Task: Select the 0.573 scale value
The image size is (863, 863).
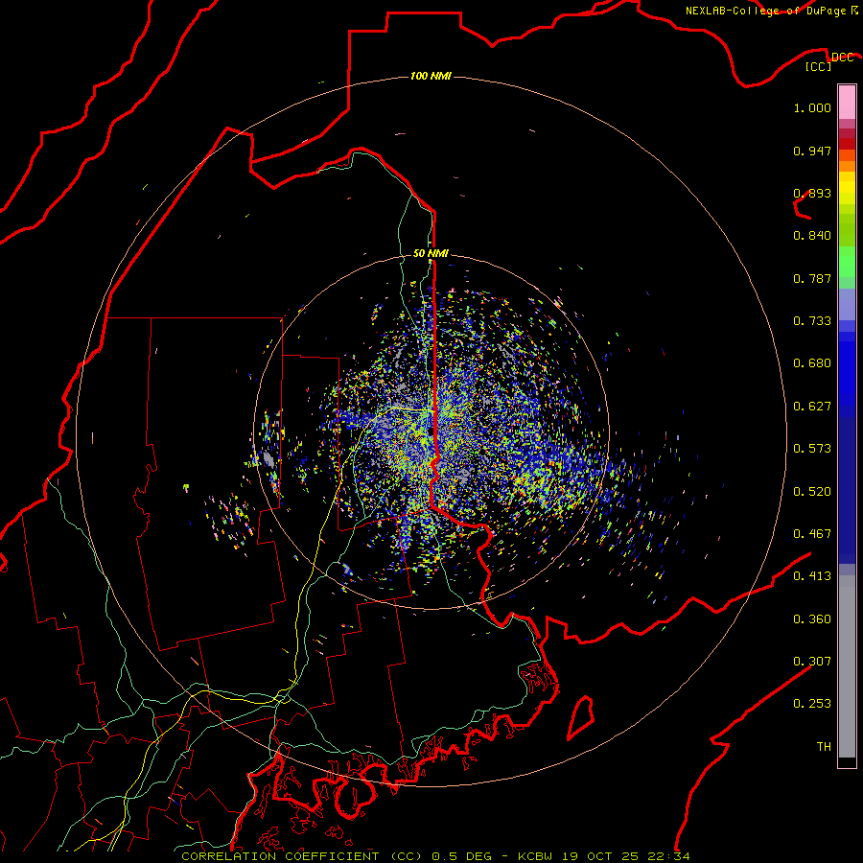Action: click(x=812, y=449)
